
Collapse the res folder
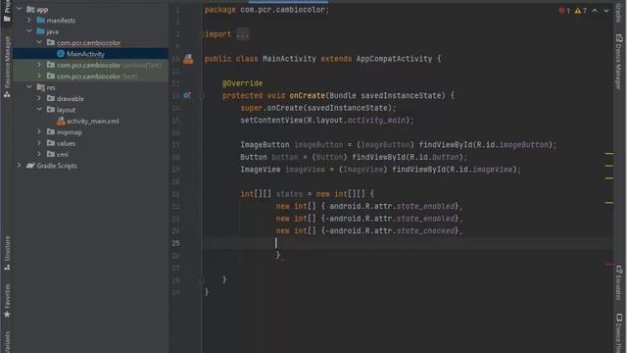tap(29, 87)
